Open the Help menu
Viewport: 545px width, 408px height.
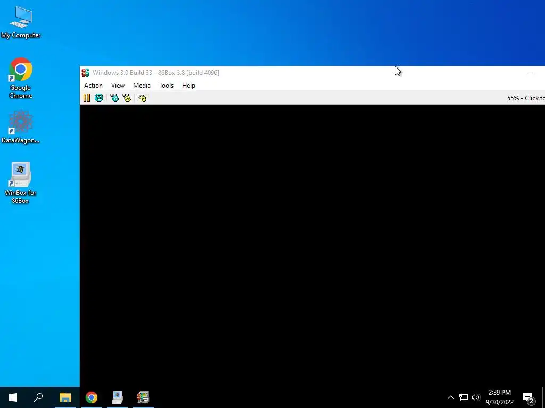pyautogui.click(x=188, y=86)
